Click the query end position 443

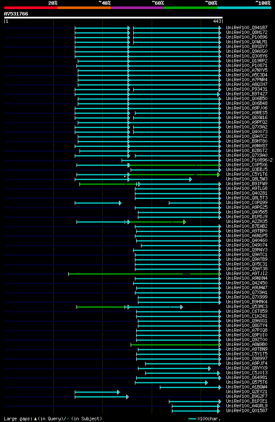click(x=217, y=21)
